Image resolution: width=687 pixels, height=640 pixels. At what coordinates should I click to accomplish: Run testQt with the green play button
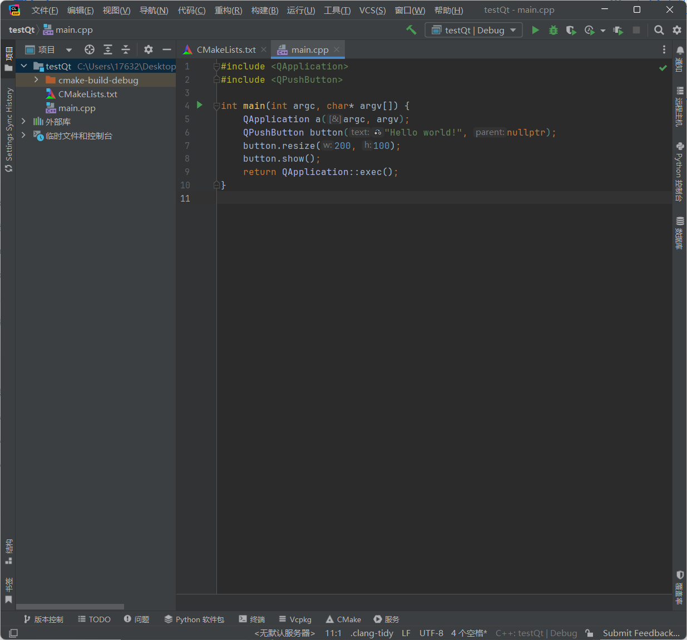tap(535, 30)
